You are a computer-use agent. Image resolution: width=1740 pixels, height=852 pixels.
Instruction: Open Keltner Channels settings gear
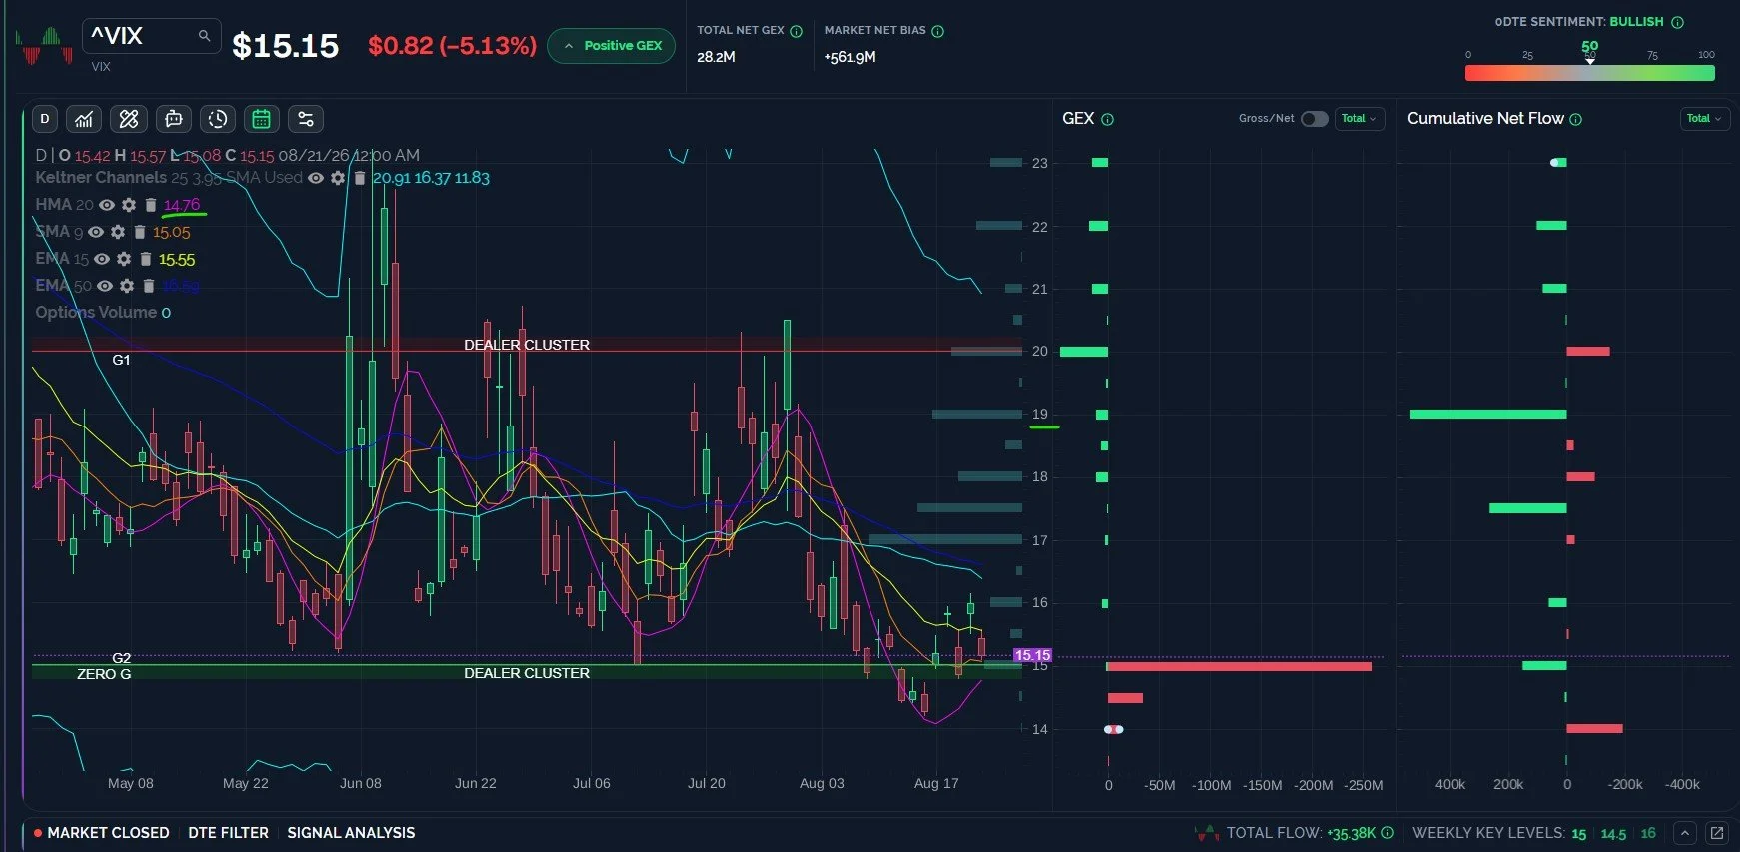338,178
